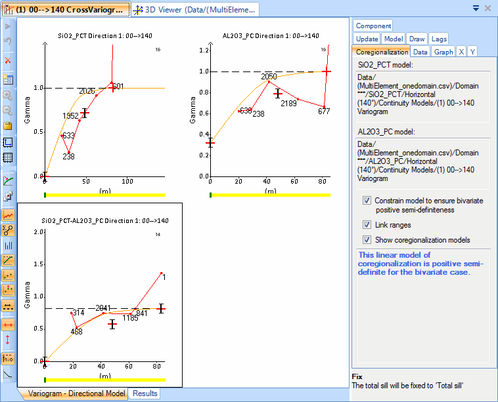This screenshot has width=498, height=402.
Task: Open the window list dropdown arrow
Action: click(x=476, y=9)
